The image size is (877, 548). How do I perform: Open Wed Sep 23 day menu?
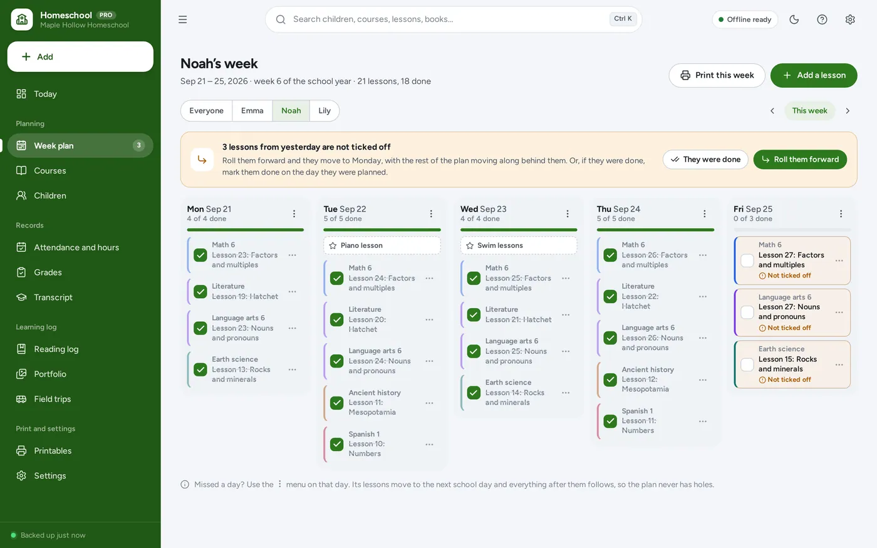568,214
